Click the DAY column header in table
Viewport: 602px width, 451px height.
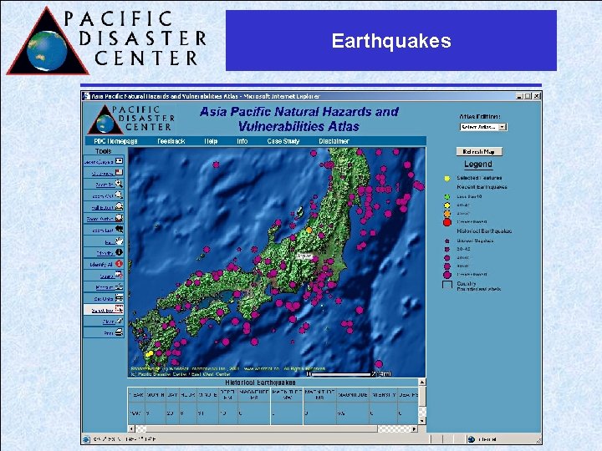coord(172,394)
